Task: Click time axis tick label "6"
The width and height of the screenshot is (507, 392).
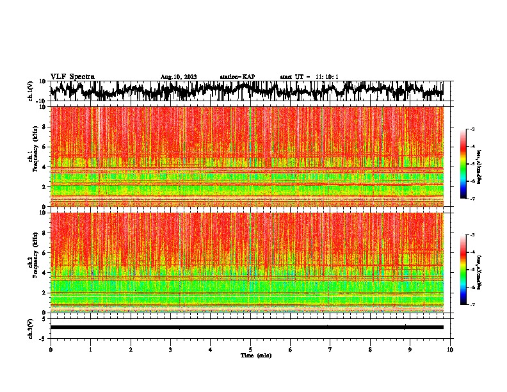Action: (x=291, y=350)
